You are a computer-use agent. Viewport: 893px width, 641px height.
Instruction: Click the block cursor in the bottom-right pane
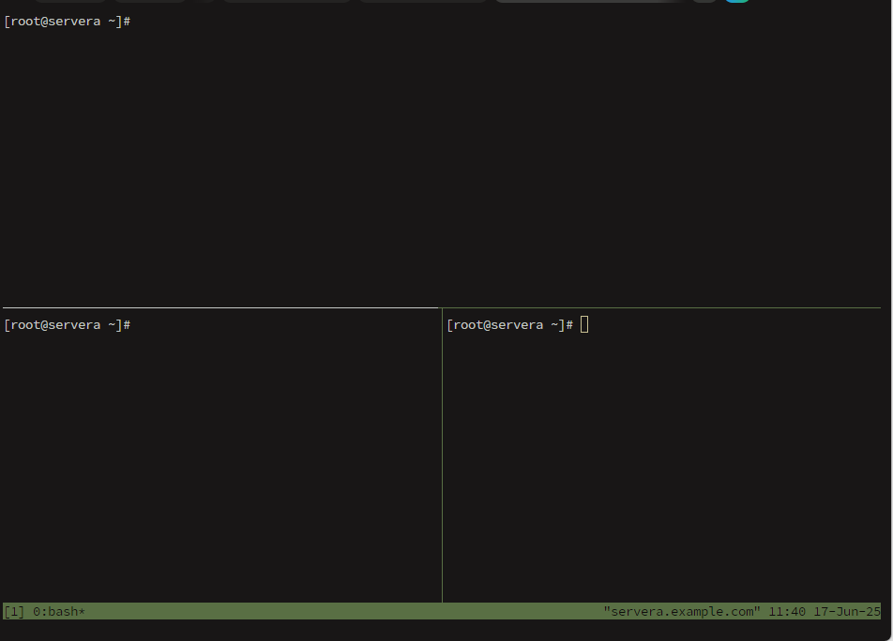click(584, 325)
